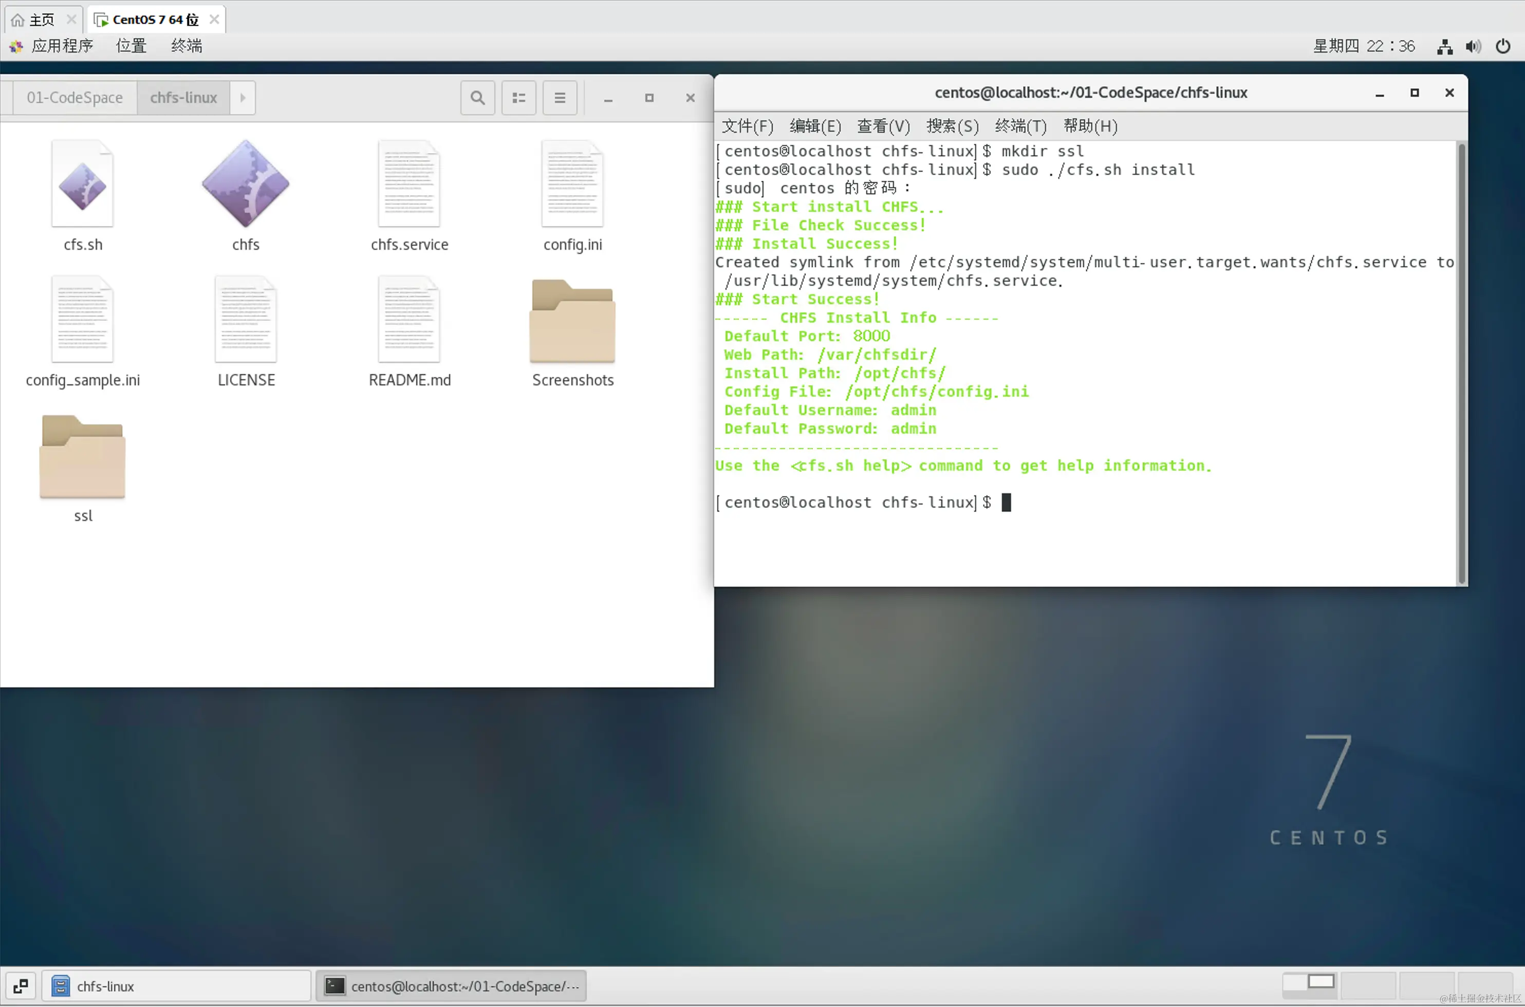Select the chfs.service file icon

[x=409, y=184]
